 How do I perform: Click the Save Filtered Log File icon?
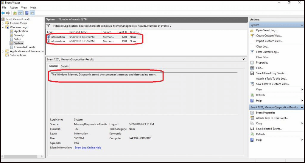[x=252, y=73]
